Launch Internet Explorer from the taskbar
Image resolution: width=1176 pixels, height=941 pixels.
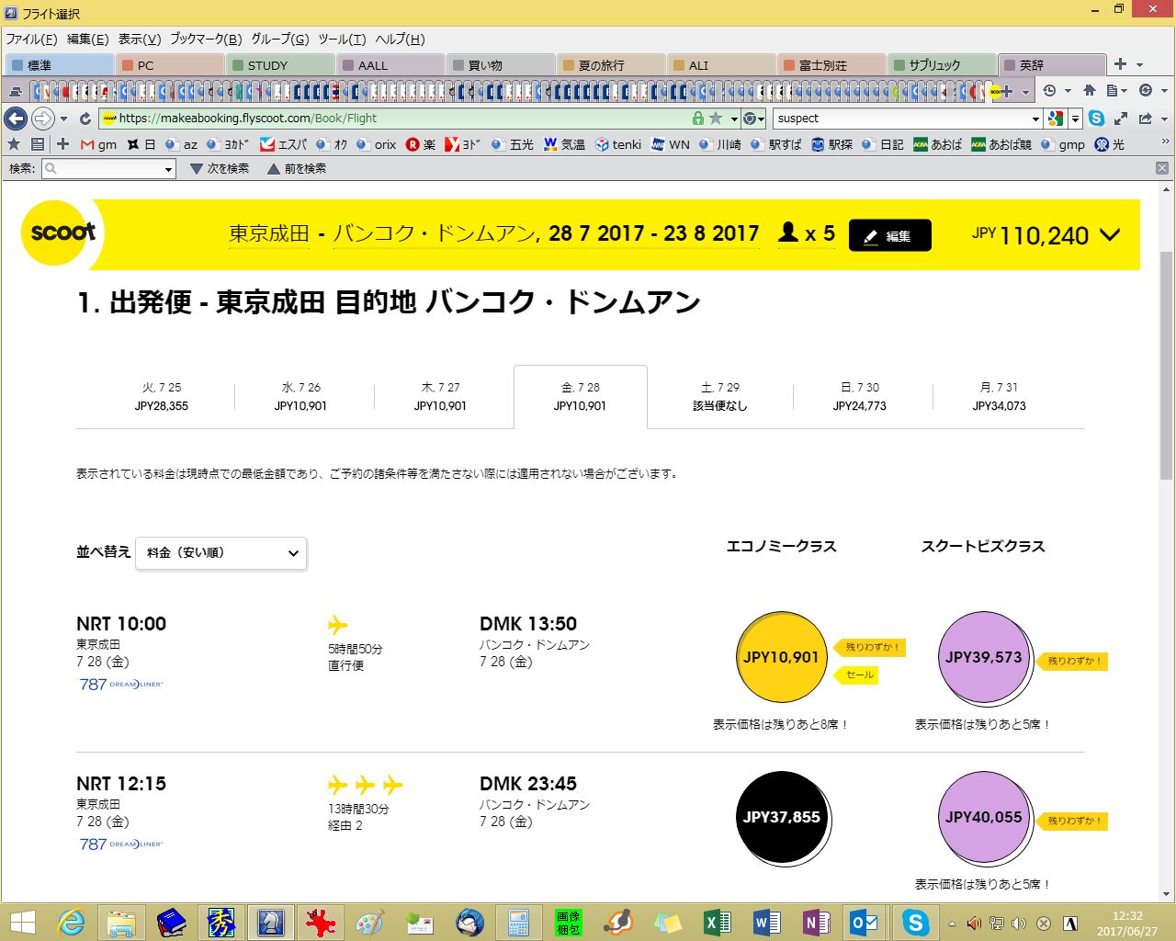[71, 922]
